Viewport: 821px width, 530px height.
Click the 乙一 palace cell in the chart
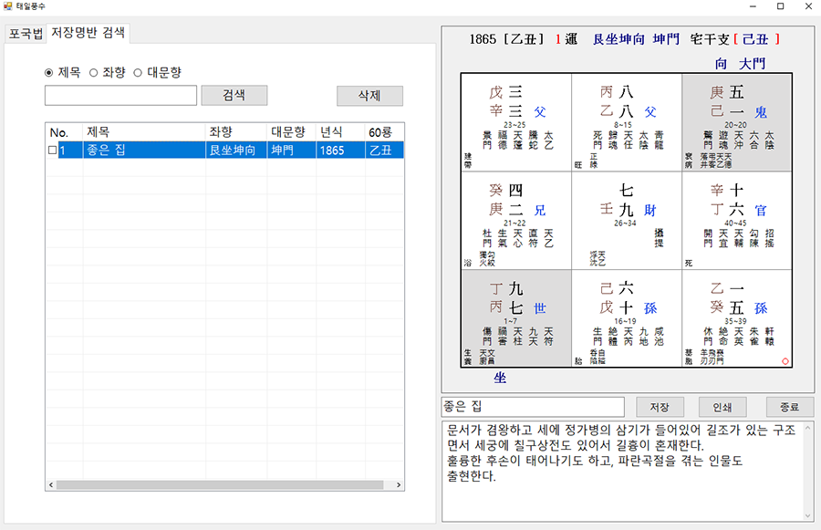(737, 318)
